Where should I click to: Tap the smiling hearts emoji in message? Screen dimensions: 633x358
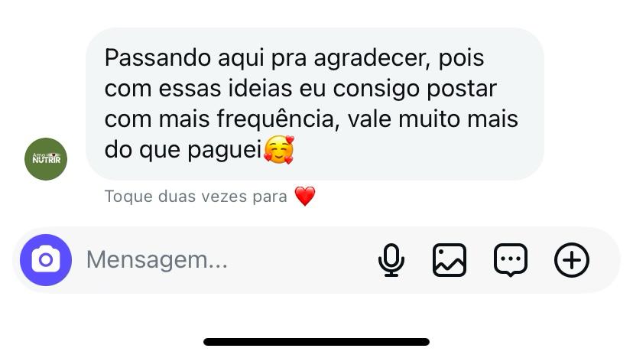(x=278, y=149)
